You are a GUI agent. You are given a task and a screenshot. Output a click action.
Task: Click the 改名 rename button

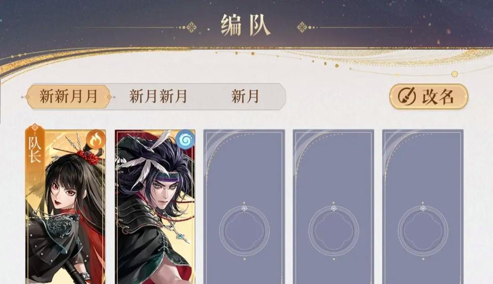[429, 96]
